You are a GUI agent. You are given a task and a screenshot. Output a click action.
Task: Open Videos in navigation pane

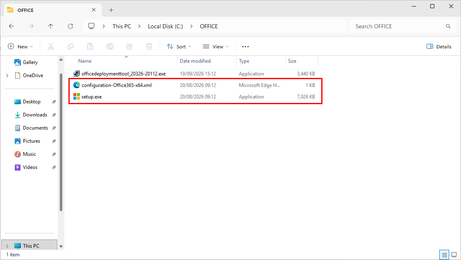30,167
